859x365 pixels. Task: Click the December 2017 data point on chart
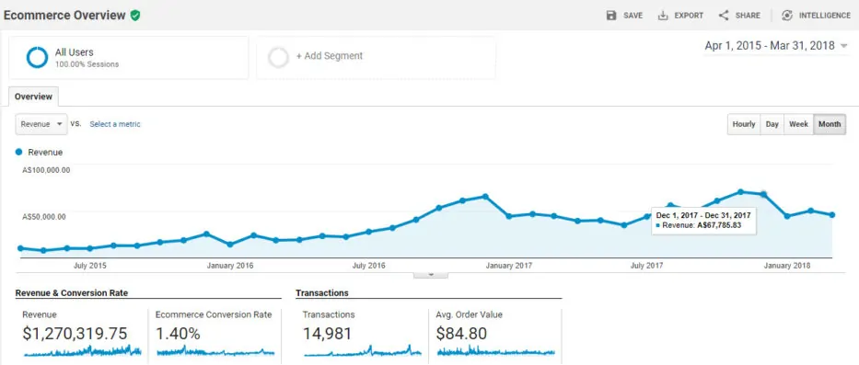(x=763, y=194)
